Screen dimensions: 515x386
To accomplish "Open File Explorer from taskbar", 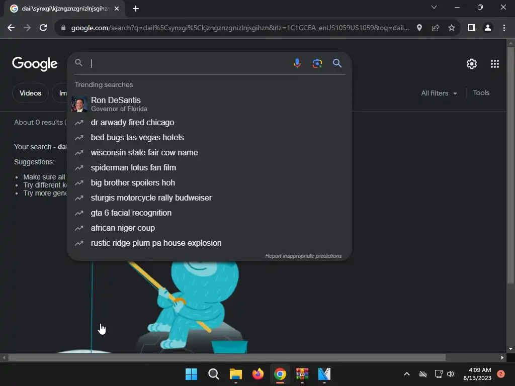I will [235, 374].
